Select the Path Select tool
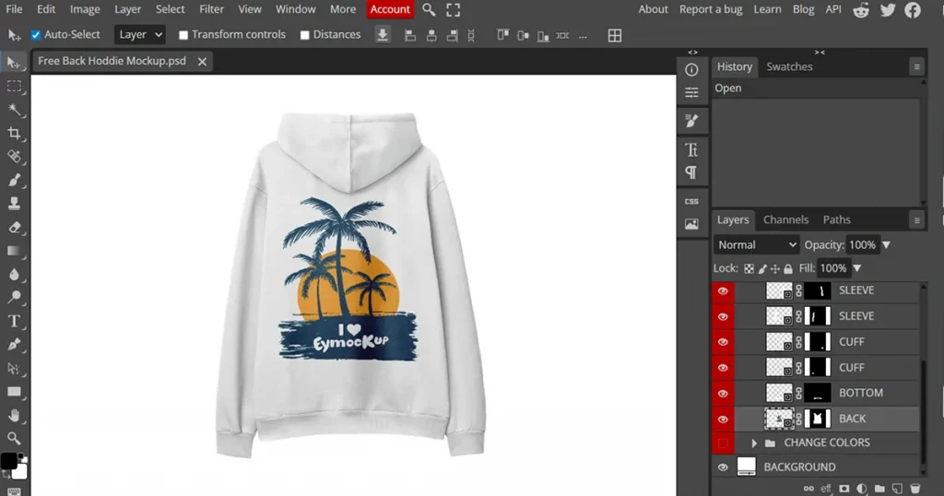 14,368
